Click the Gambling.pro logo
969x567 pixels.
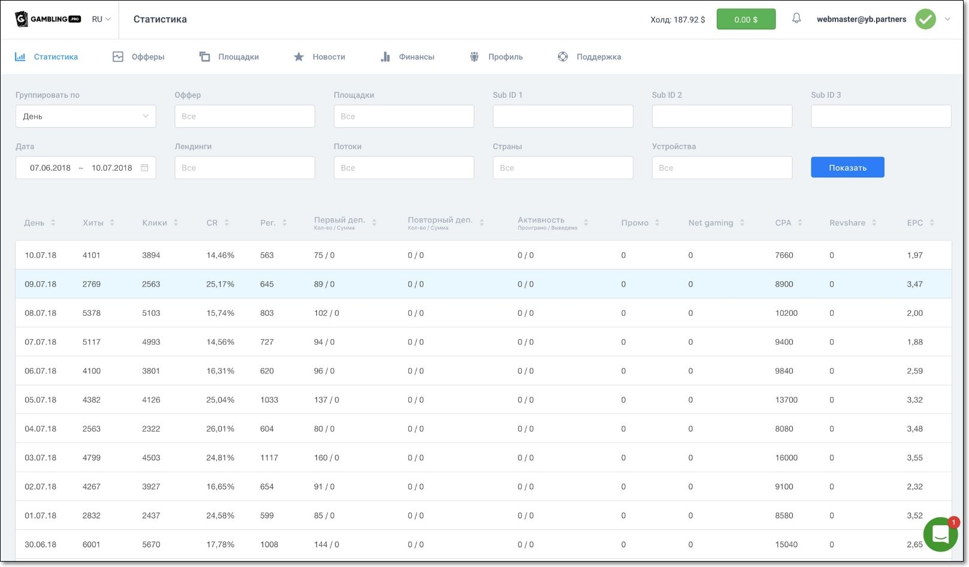[x=48, y=19]
